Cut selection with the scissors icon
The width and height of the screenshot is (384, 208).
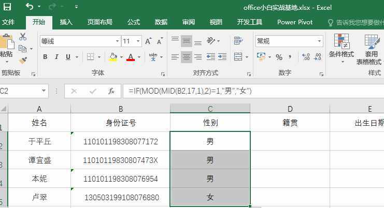coord(23,37)
